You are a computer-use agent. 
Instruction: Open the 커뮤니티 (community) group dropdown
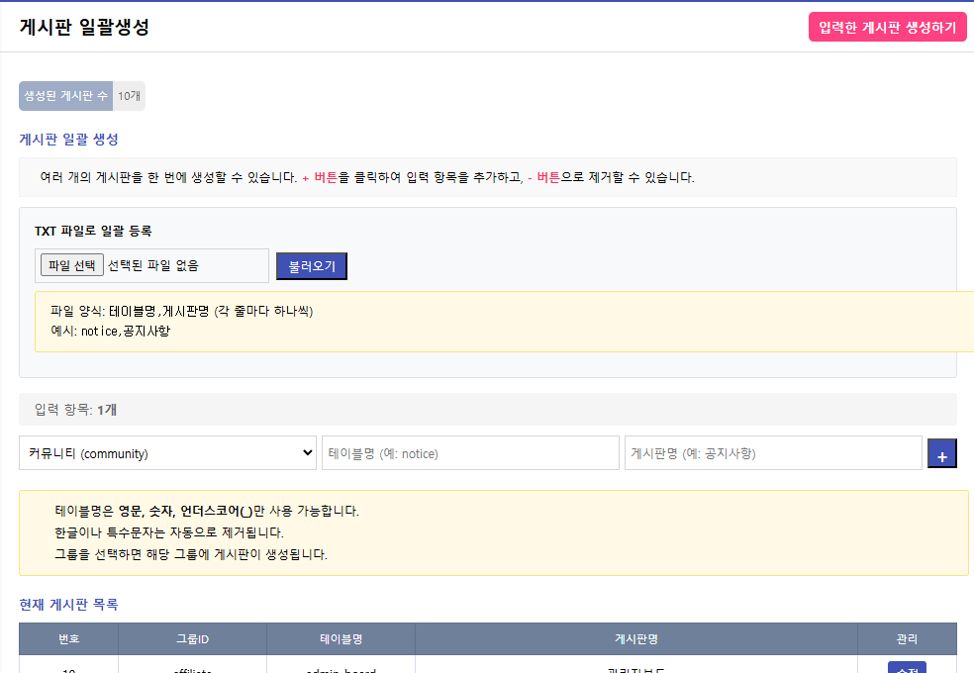pos(167,453)
